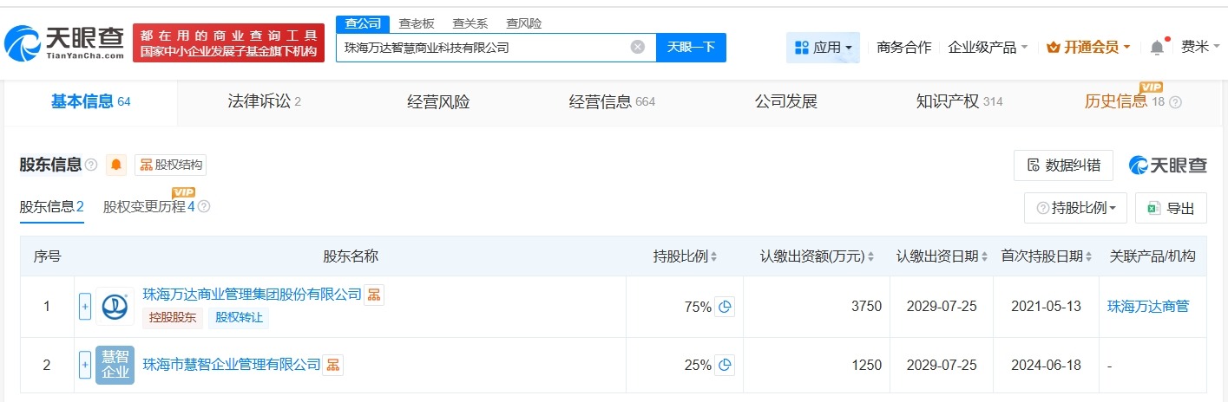The image size is (1228, 402).
Task: Clear the search box with X icon
Action: 638,47
